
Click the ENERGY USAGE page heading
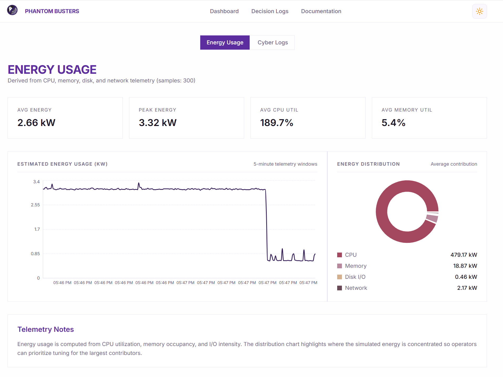pyautogui.click(x=52, y=70)
